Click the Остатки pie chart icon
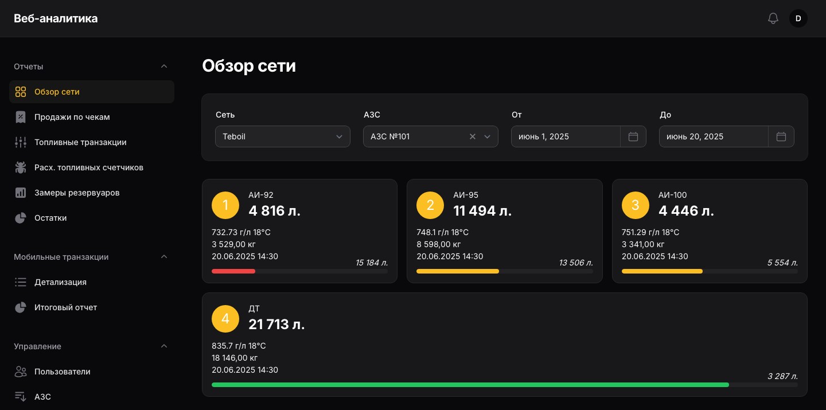Viewport: 826px width, 410px height. [21, 218]
